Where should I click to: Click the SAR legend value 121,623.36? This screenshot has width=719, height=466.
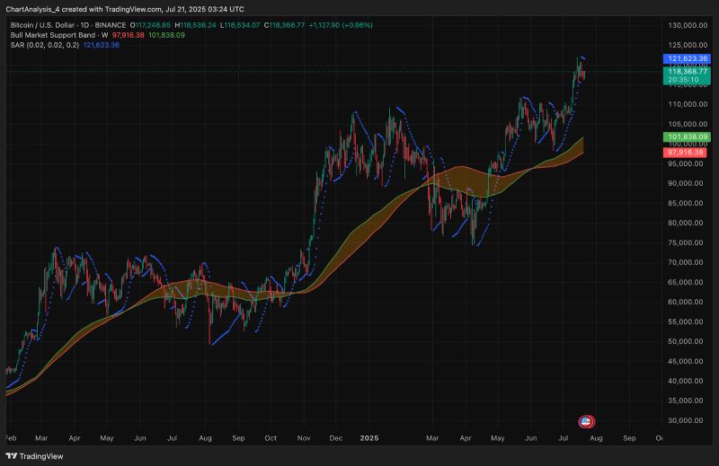click(100, 44)
